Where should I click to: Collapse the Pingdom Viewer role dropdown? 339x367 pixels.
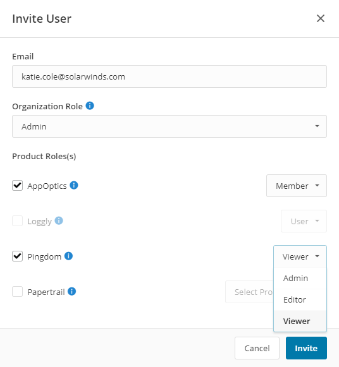[300, 256]
